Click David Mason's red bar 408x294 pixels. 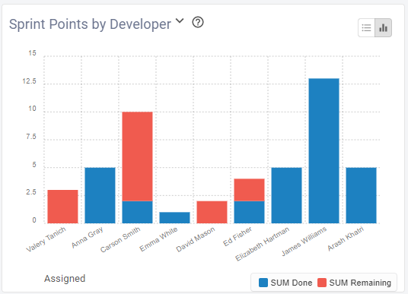[x=212, y=212]
